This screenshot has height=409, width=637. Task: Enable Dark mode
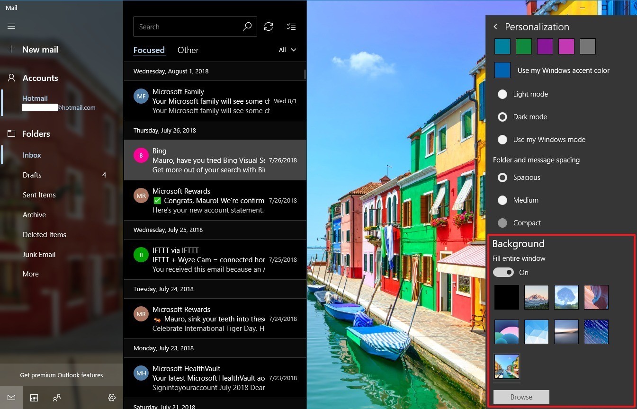[x=502, y=117]
